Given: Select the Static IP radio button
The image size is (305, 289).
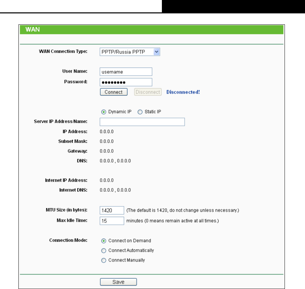Looking at the screenshot, I should [140, 112].
